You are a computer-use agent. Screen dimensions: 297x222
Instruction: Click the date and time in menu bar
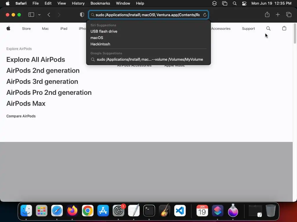click(x=271, y=3)
